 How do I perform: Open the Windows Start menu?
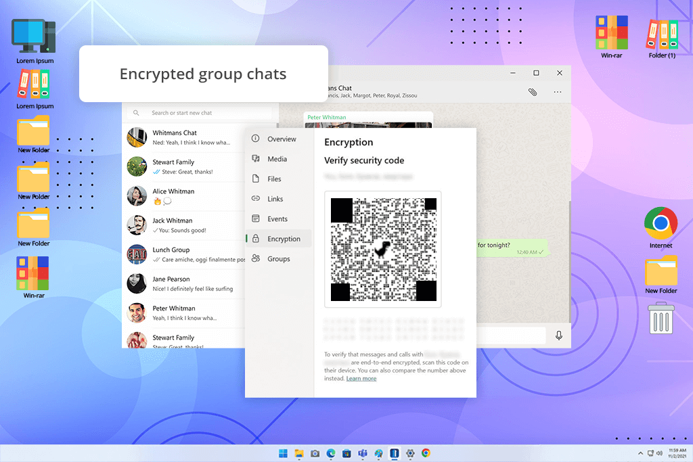pos(283,453)
